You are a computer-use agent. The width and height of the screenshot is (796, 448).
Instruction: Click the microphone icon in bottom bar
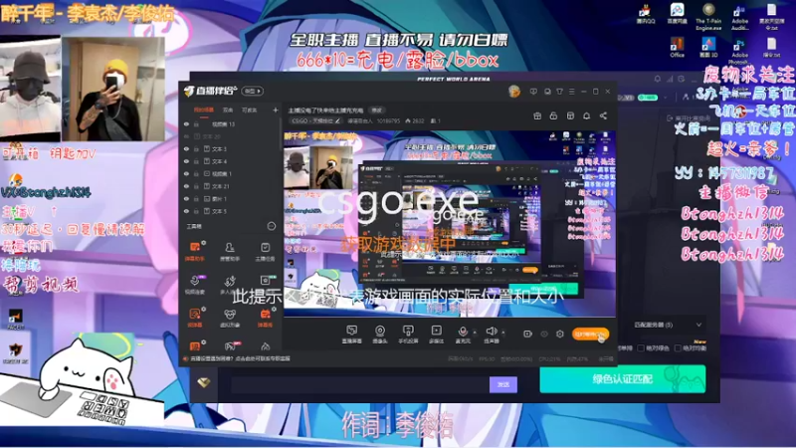click(463, 332)
